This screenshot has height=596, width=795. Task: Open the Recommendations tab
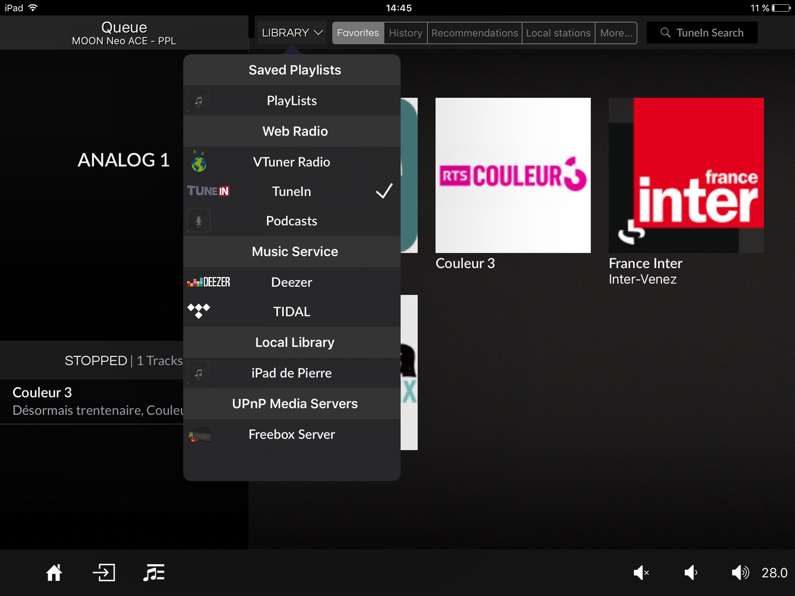[x=474, y=33]
